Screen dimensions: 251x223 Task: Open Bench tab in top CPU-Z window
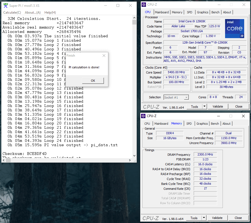(215, 12)
